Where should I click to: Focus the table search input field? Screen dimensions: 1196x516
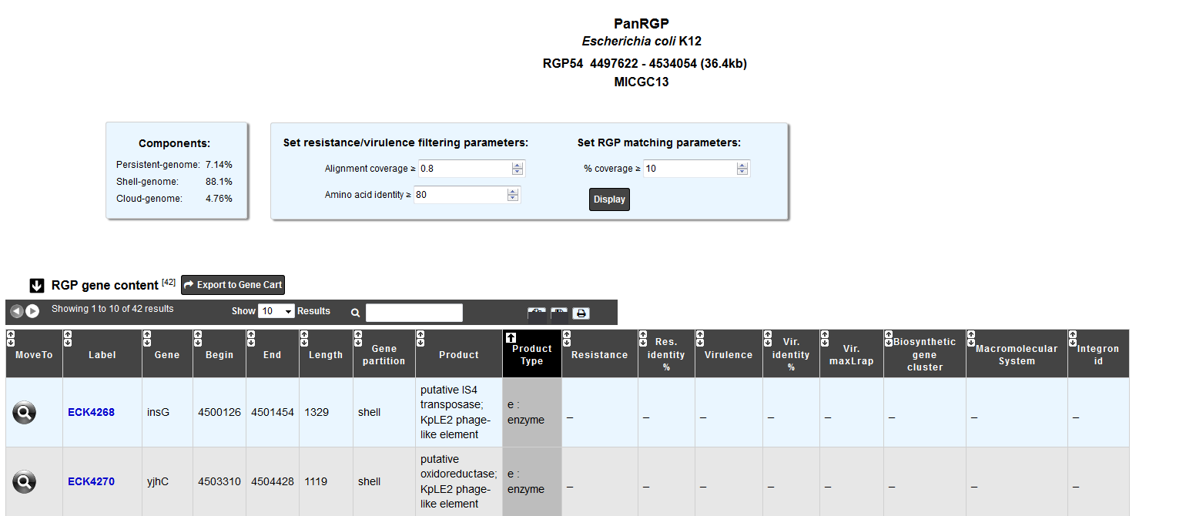click(x=414, y=313)
